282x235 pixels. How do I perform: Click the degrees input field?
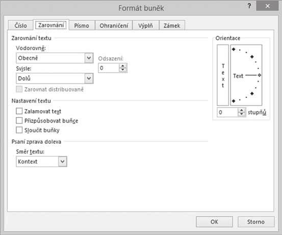point(227,112)
